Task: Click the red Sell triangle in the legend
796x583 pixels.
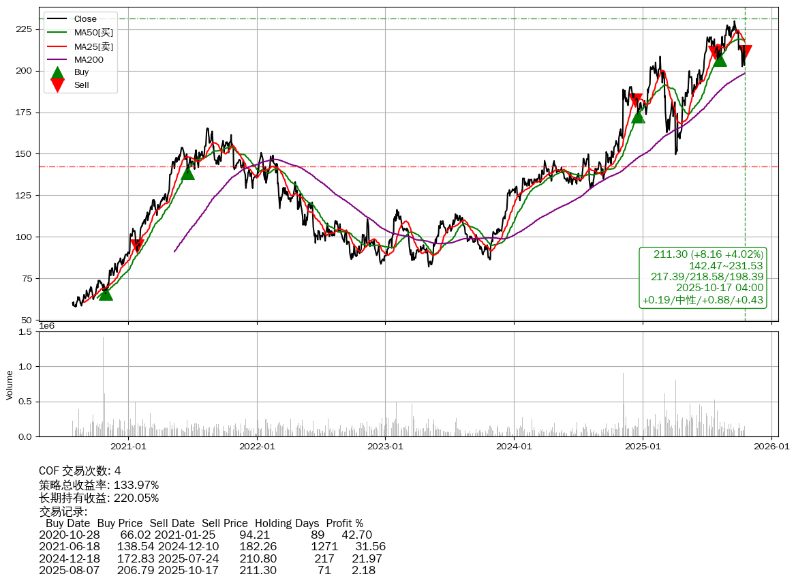Action: click(58, 85)
